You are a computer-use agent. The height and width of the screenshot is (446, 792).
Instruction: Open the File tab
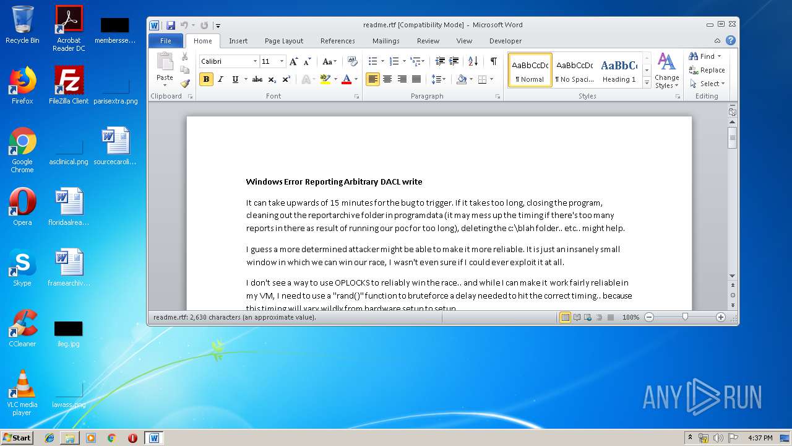click(x=166, y=41)
